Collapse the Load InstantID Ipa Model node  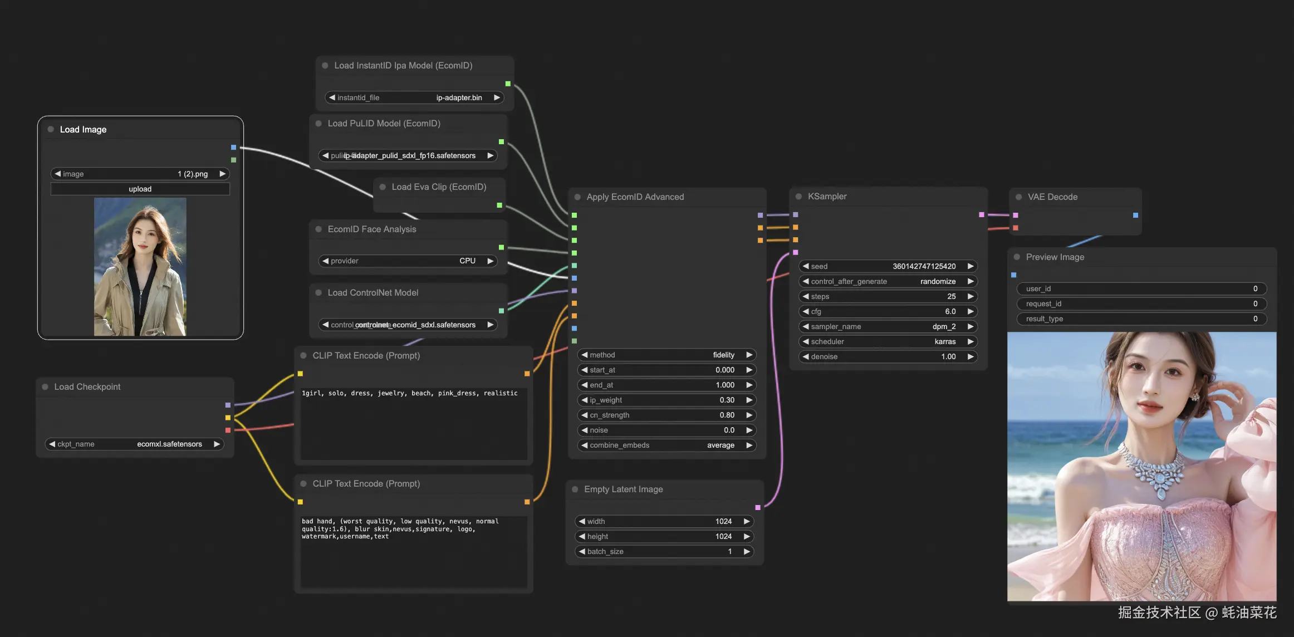coord(325,65)
